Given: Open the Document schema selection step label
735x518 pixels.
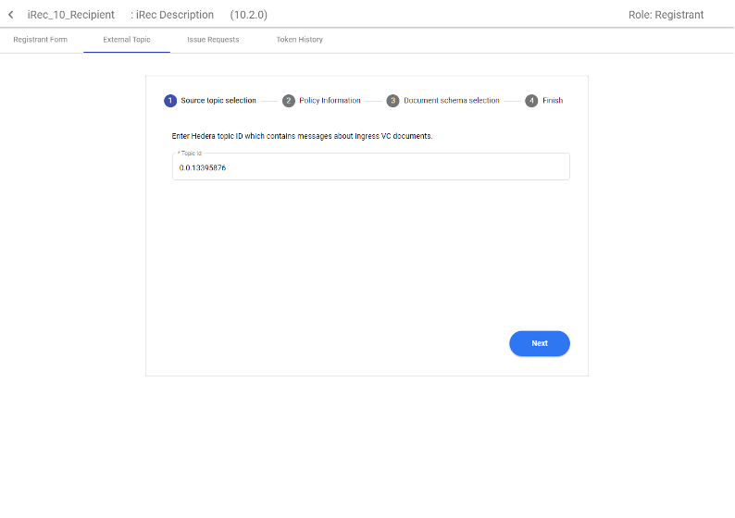Looking at the screenshot, I should pos(451,101).
